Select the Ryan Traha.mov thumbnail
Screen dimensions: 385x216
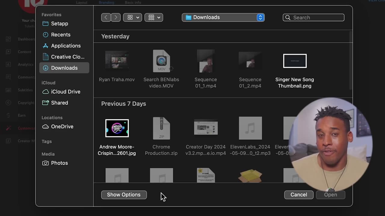[x=117, y=61]
